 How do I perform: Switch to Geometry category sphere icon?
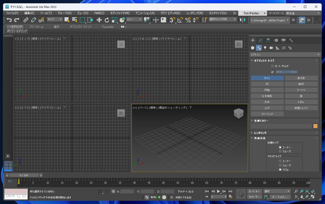(252, 48)
